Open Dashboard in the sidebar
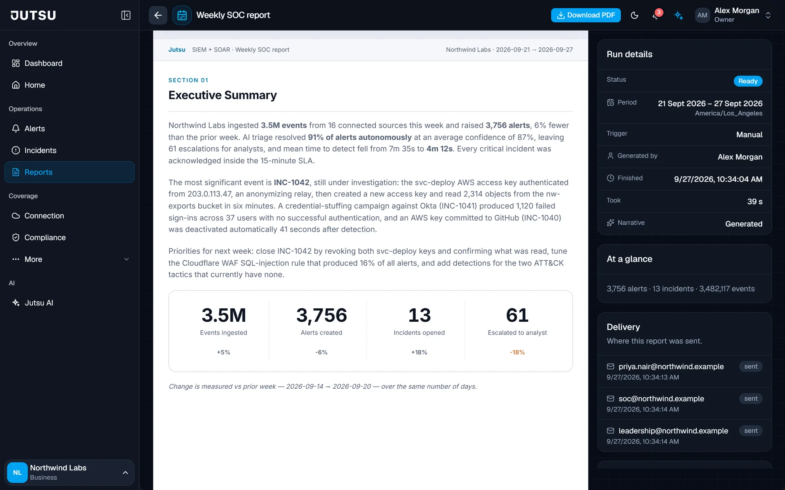The image size is (785, 490). (70, 63)
